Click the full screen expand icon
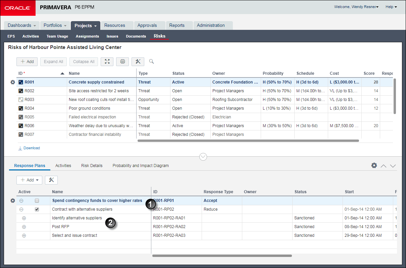 click(107, 61)
